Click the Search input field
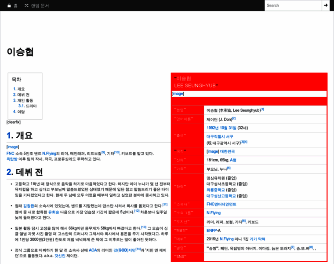 point(293,6)
